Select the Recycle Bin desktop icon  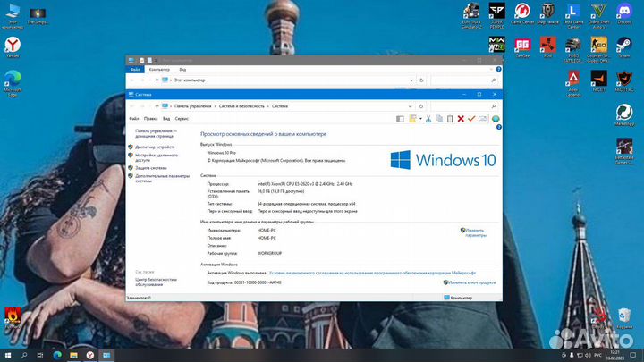[x=624, y=318]
